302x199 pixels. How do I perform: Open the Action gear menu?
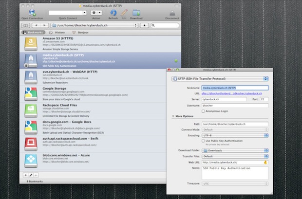pos(96,13)
